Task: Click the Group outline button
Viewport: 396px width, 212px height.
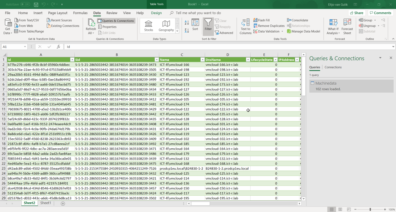Action: [x=366, y=20]
